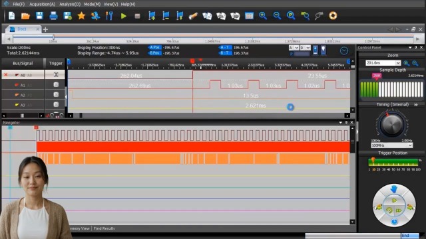Open the Mode(M) menu
The width and height of the screenshot is (426, 239).
(x=92, y=5)
